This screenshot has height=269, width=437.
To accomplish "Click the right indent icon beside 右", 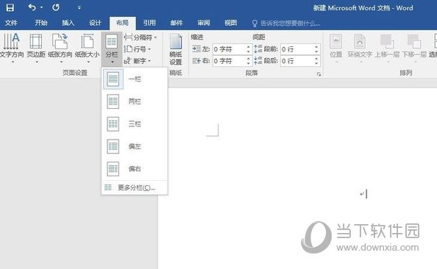I will (196, 61).
